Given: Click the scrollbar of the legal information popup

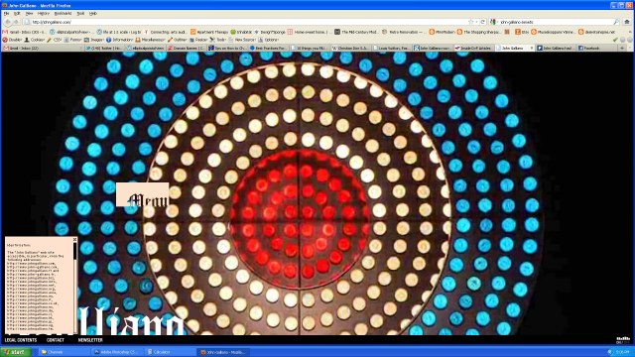Looking at the screenshot, I should tap(75, 288).
